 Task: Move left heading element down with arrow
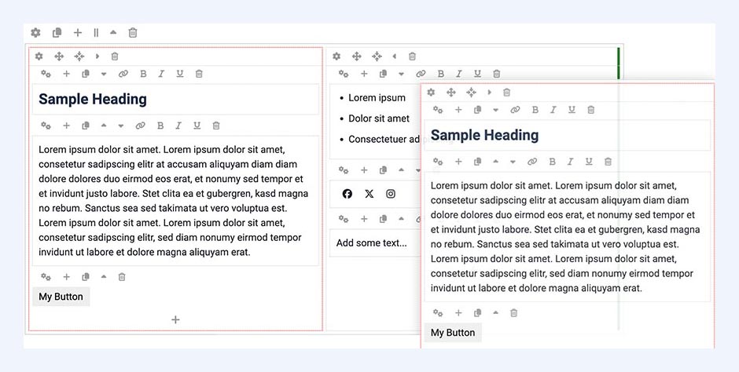(x=104, y=74)
